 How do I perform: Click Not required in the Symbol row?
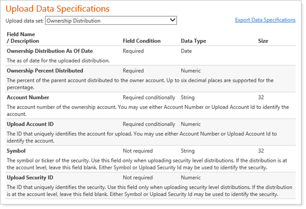click(x=137, y=151)
